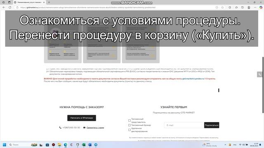
Task: Click the E-mail subscription input field
Action: tap(184, 125)
